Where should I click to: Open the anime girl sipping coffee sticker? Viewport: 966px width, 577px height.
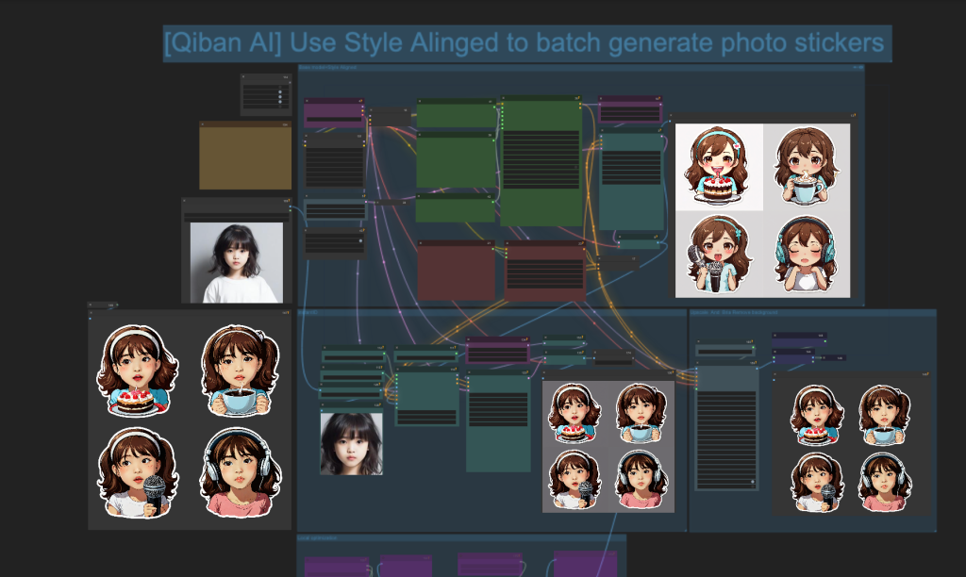(807, 167)
